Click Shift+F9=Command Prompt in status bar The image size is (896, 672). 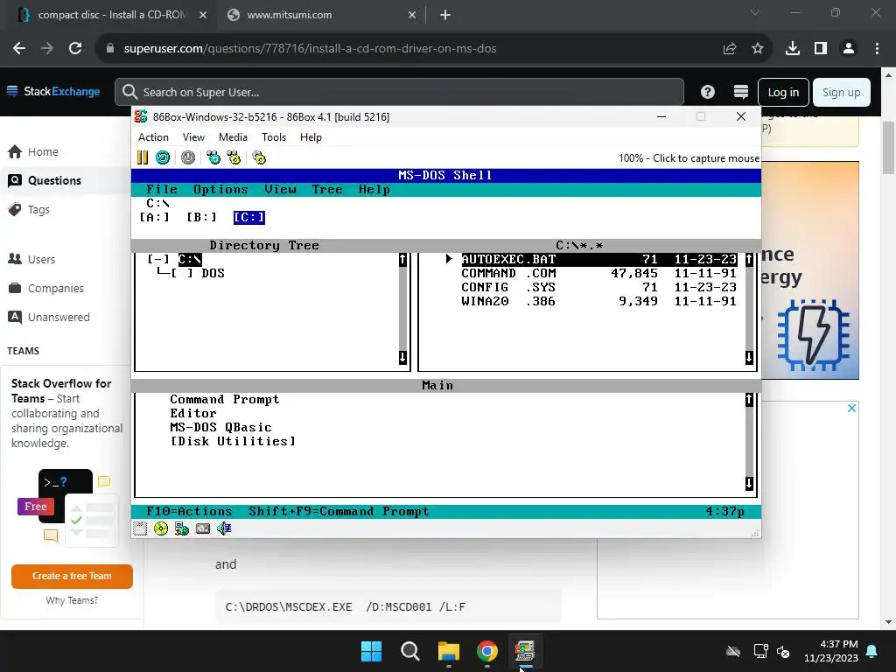click(339, 511)
